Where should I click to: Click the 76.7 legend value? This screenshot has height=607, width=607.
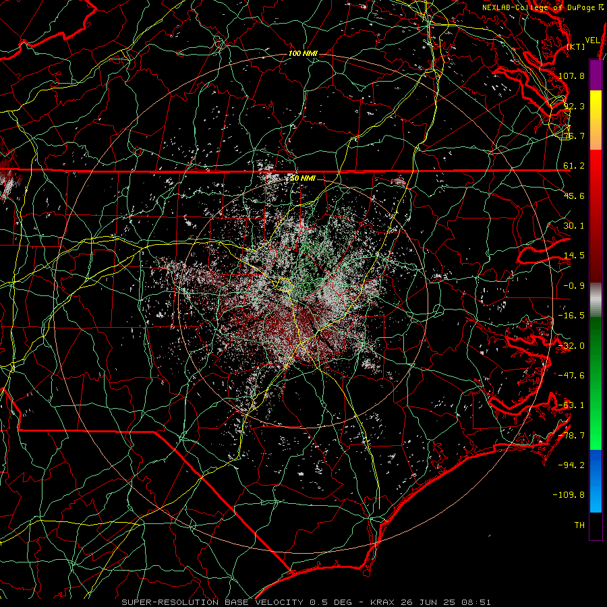coord(574,136)
